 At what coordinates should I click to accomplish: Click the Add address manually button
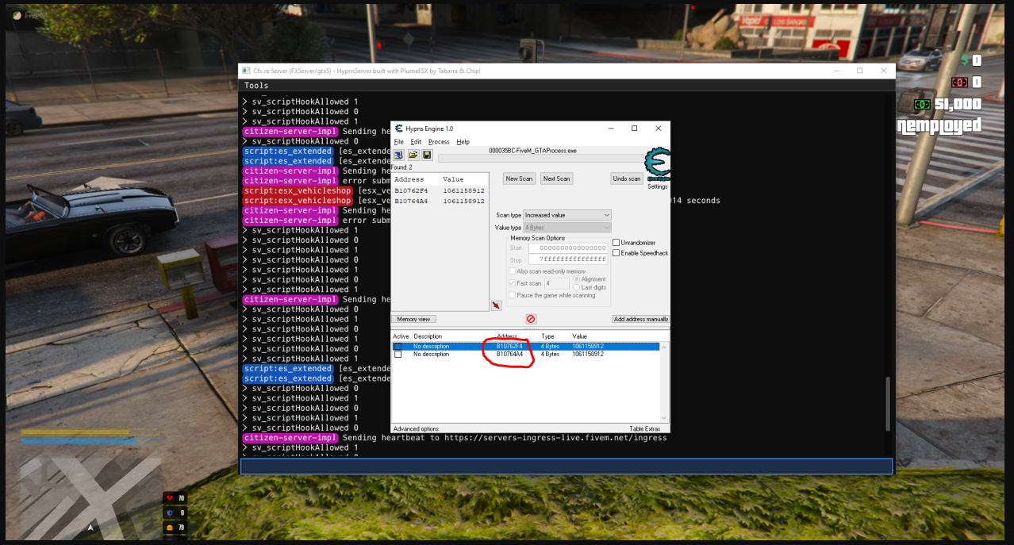(x=640, y=319)
